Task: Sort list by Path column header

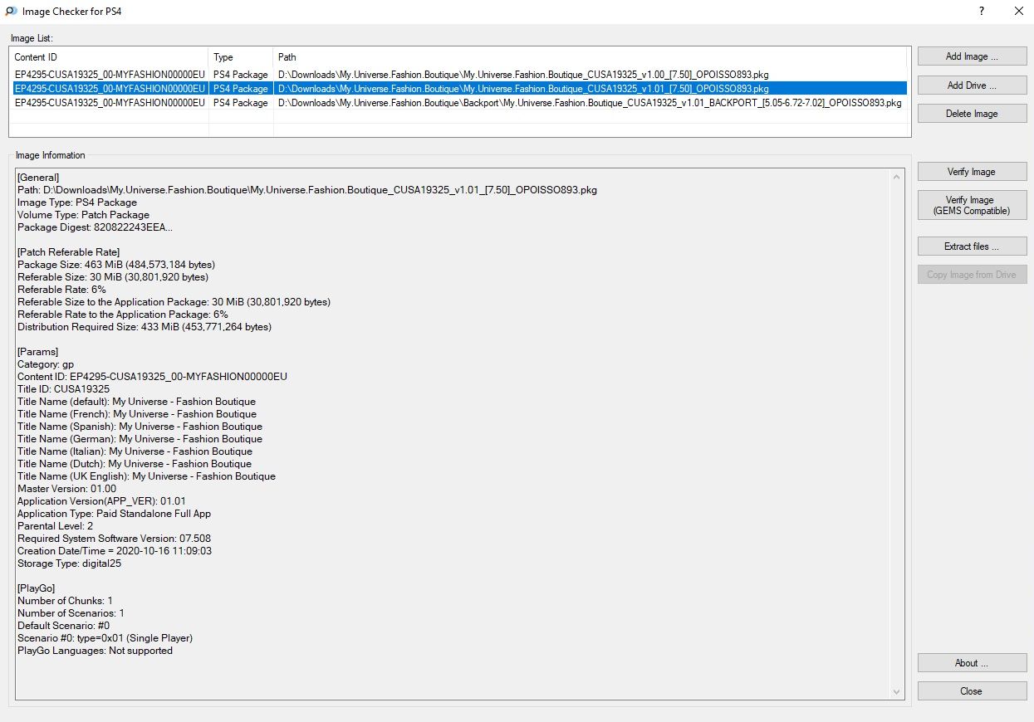Action: 590,57
